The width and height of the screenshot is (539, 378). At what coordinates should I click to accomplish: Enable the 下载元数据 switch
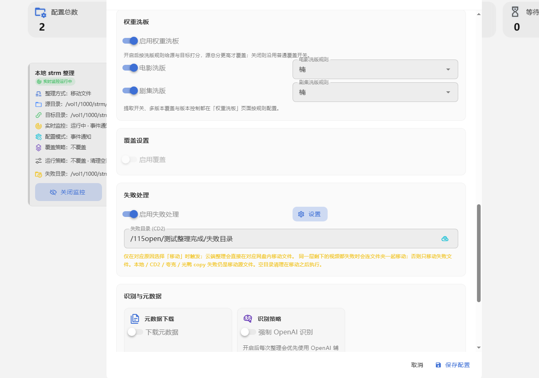point(135,332)
